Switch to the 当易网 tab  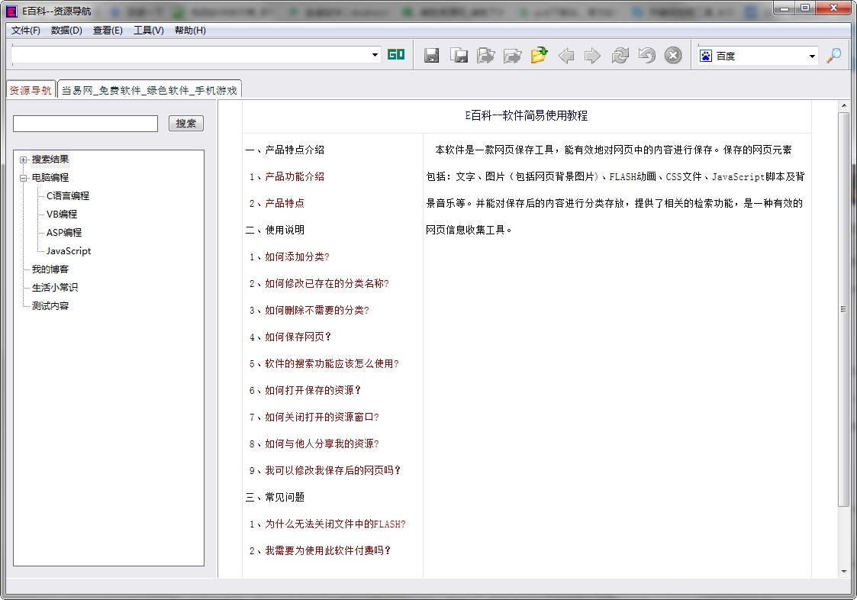click(150, 88)
